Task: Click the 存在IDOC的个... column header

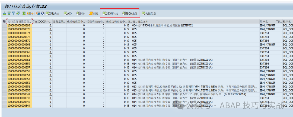Action: 42,22
